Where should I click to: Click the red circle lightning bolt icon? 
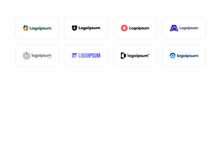(124, 28)
